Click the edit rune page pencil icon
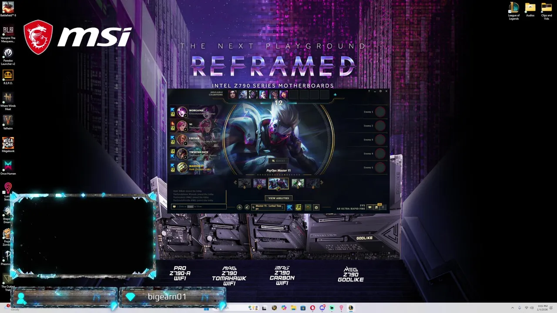 point(247,207)
